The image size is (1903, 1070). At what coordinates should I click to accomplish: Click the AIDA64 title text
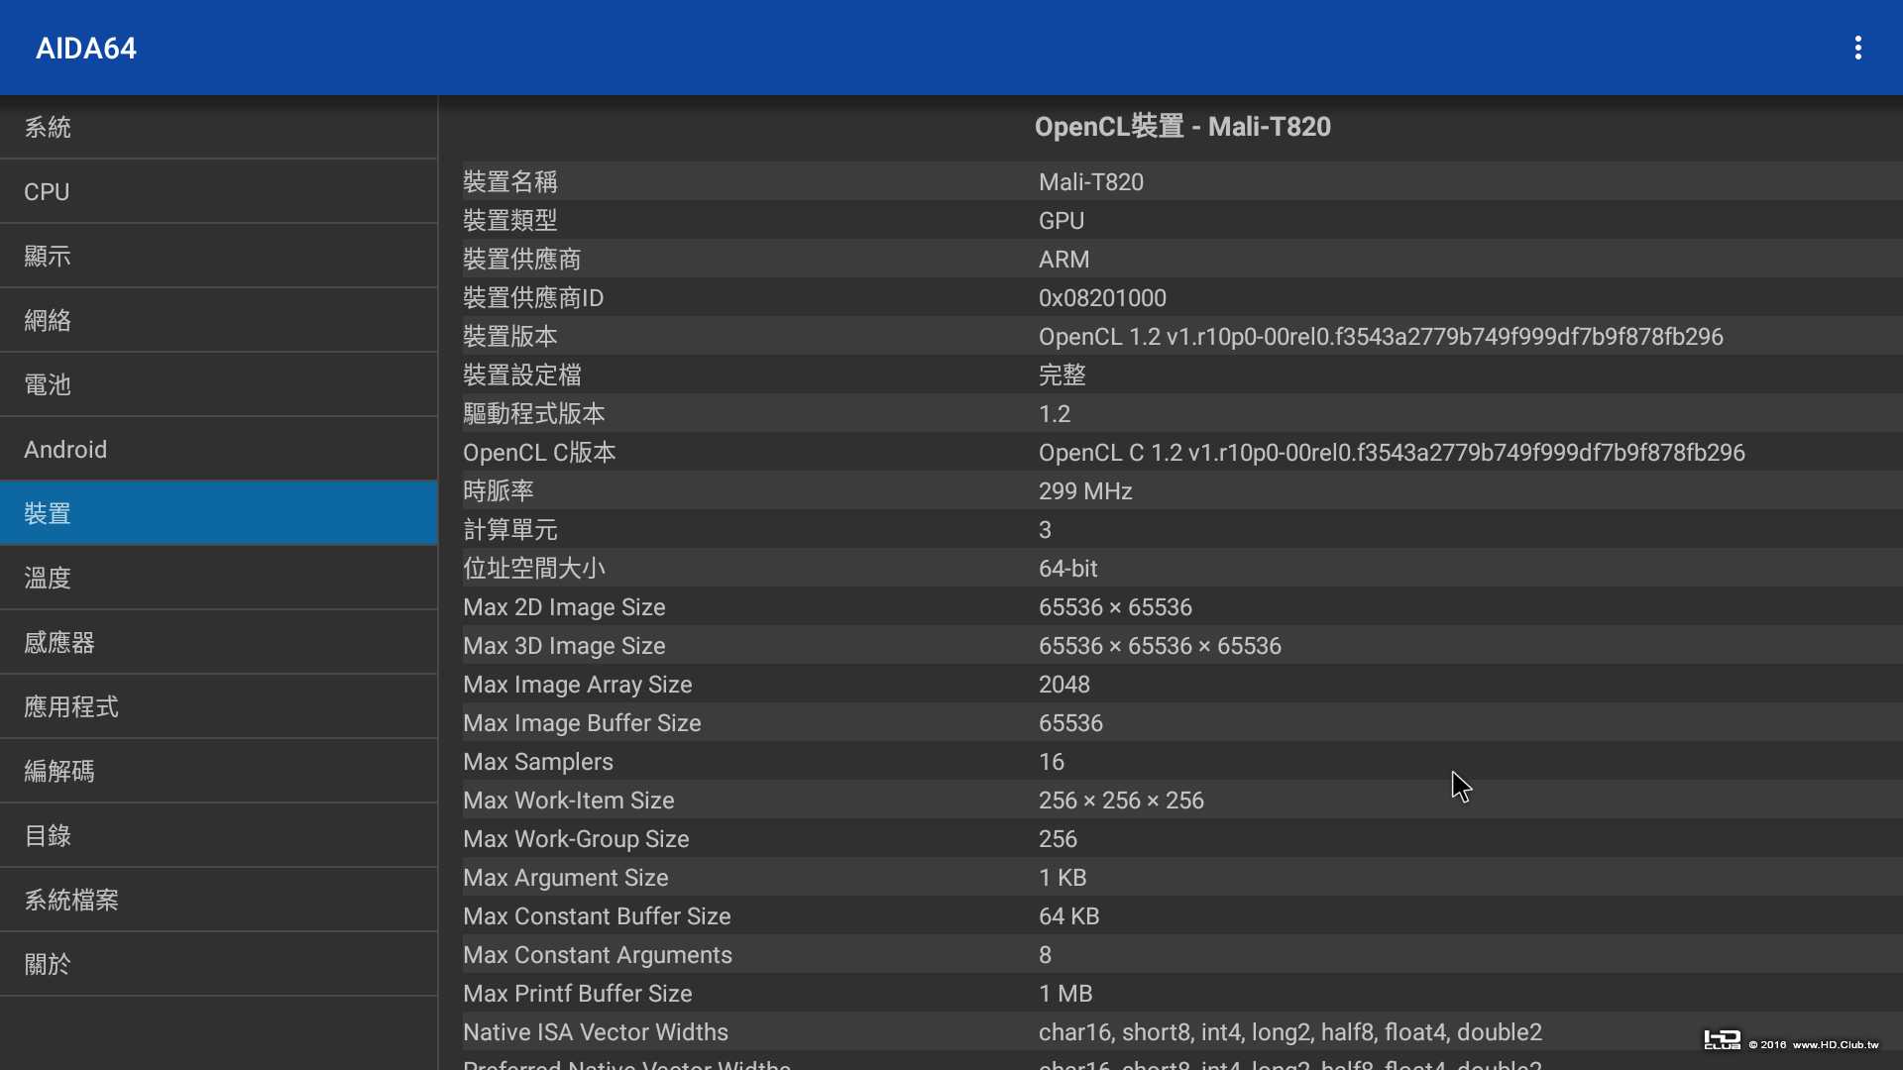[86, 48]
